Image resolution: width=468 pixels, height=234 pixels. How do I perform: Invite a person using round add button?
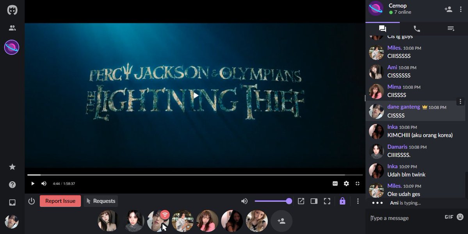[x=281, y=221]
